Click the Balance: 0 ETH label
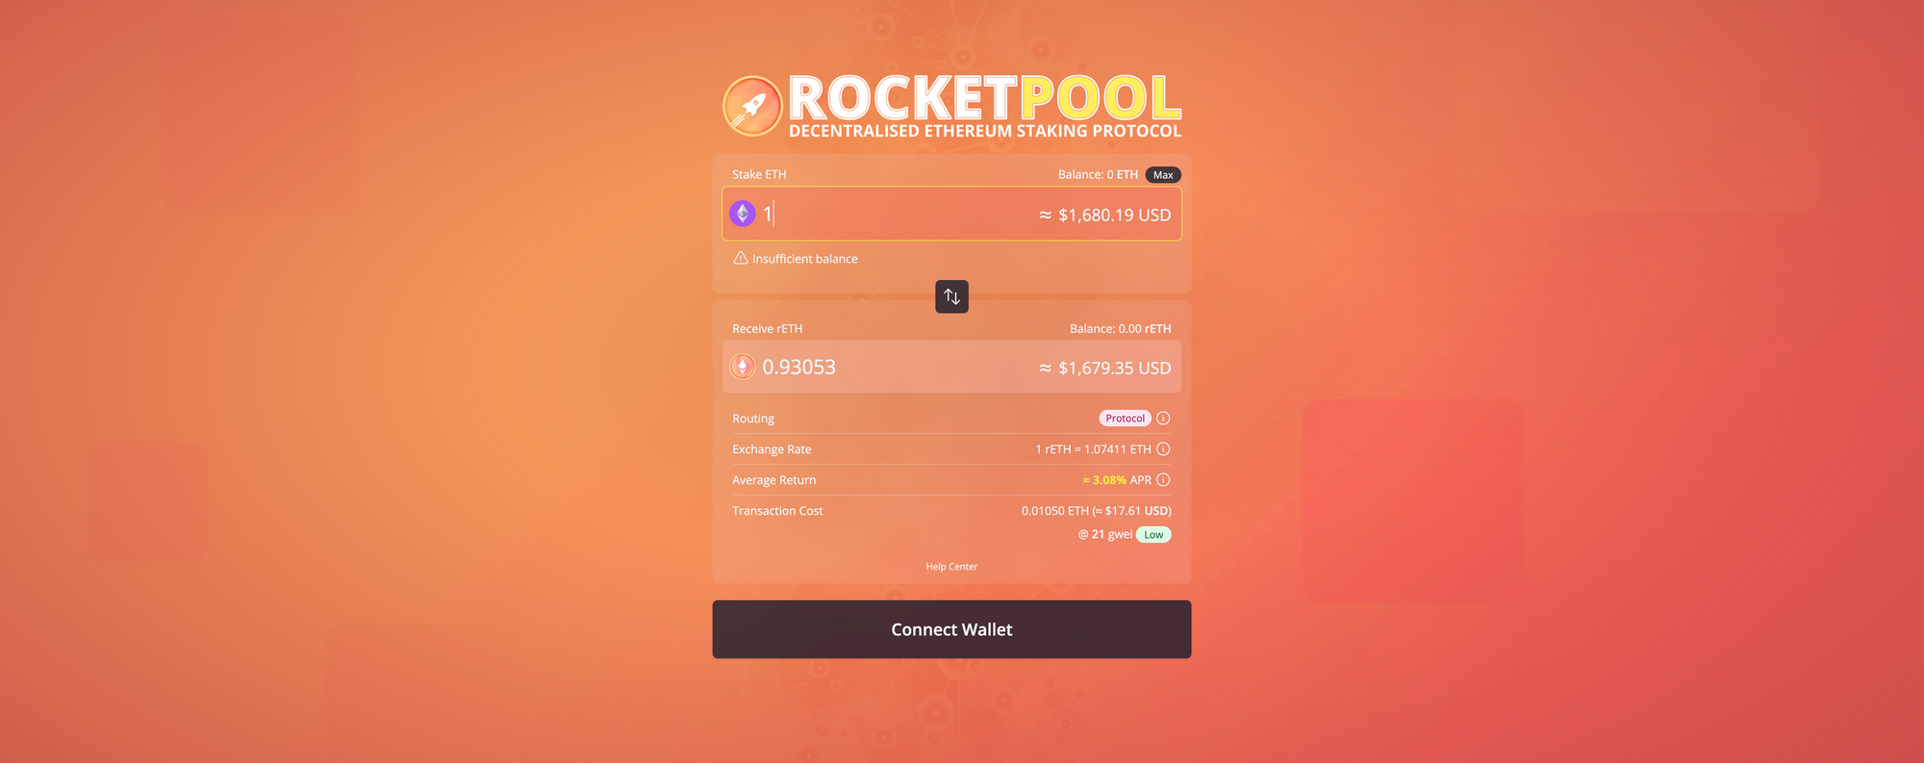This screenshot has width=1924, height=763. [1098, 175]
